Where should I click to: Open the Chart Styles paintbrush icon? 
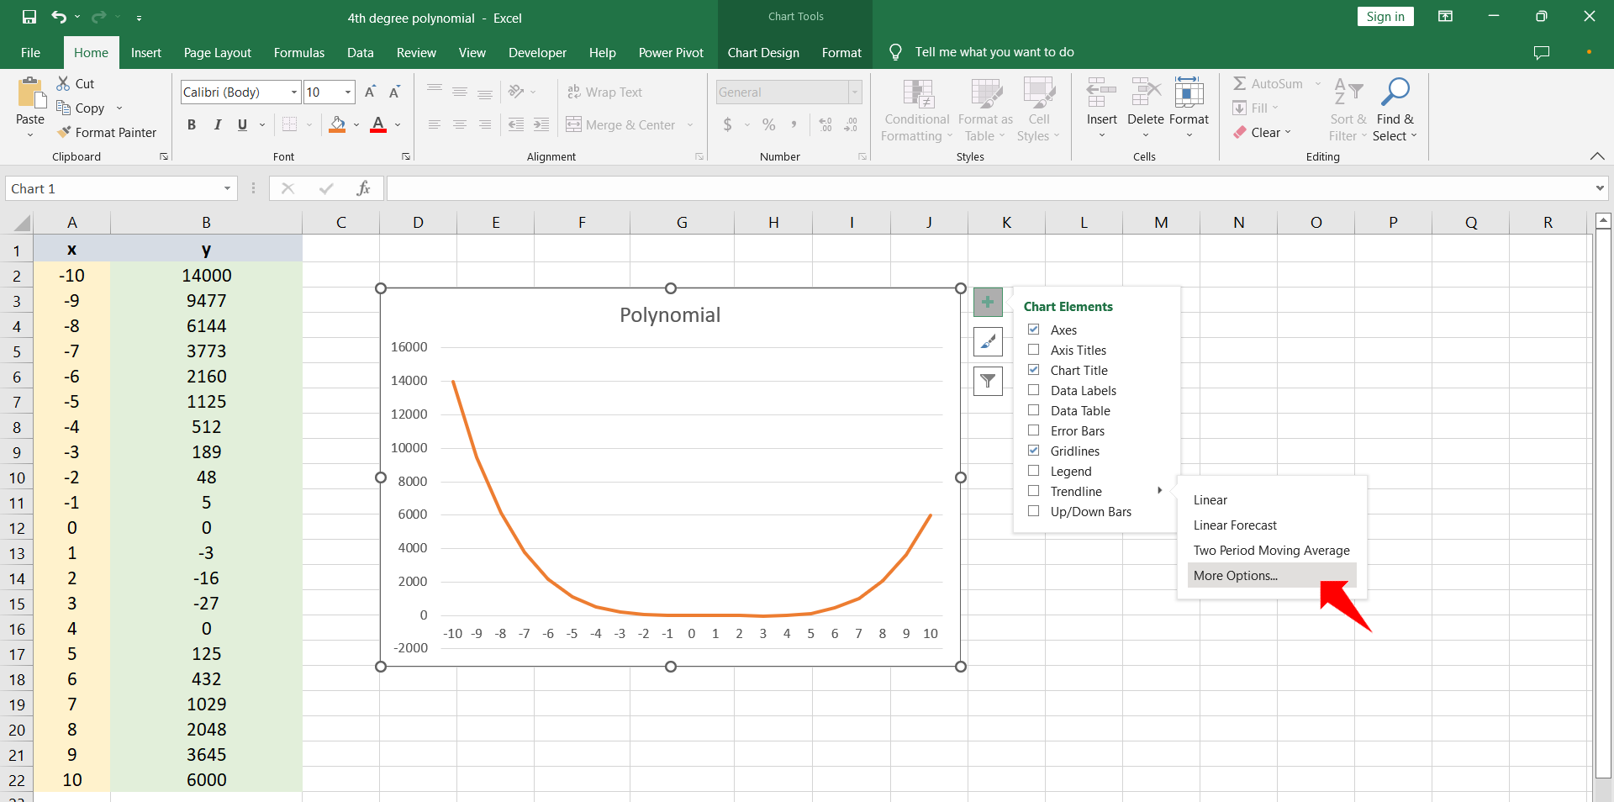click(988, 341)
